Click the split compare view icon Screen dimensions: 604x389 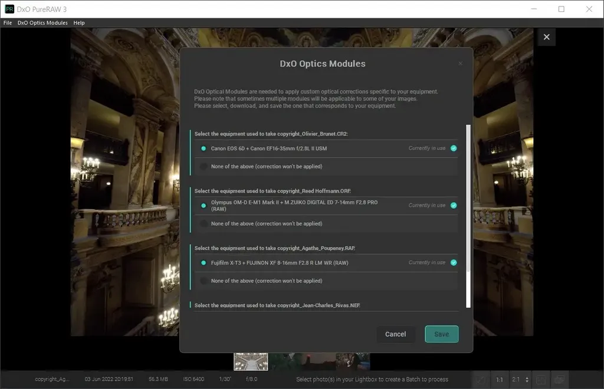(x=540, y=380)
